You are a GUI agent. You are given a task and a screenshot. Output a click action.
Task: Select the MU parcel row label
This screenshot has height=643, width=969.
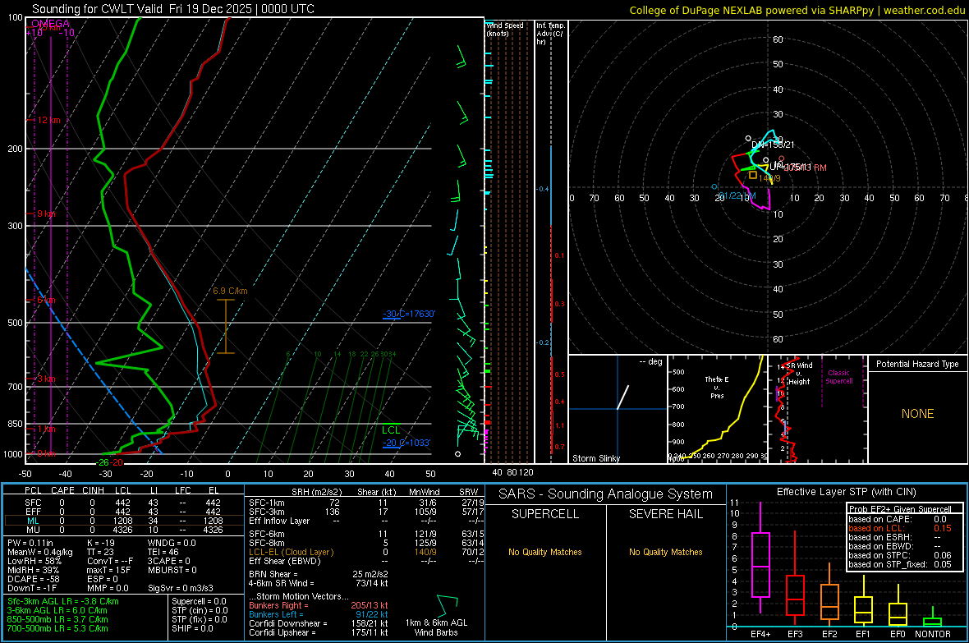[33, 530]
